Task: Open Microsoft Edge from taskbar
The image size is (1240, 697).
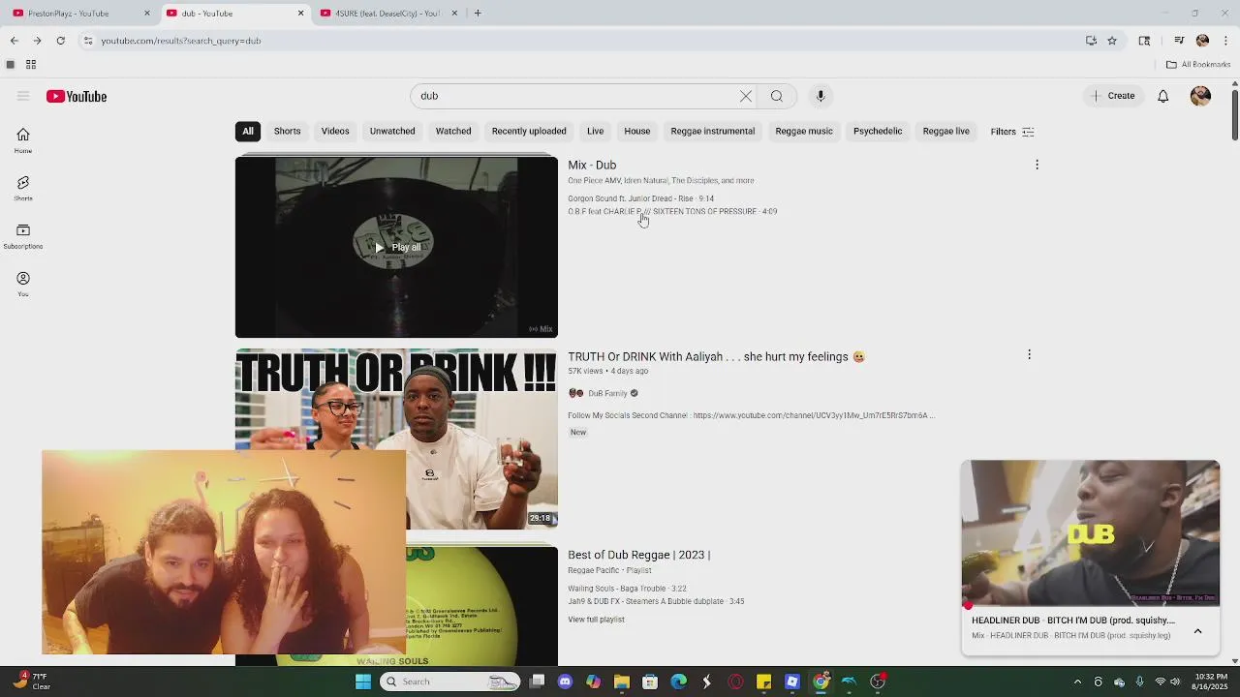Action: (678, 682)
